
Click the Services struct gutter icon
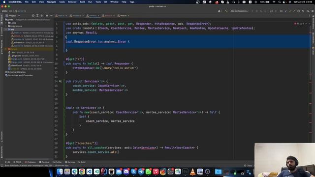(60, 81)
